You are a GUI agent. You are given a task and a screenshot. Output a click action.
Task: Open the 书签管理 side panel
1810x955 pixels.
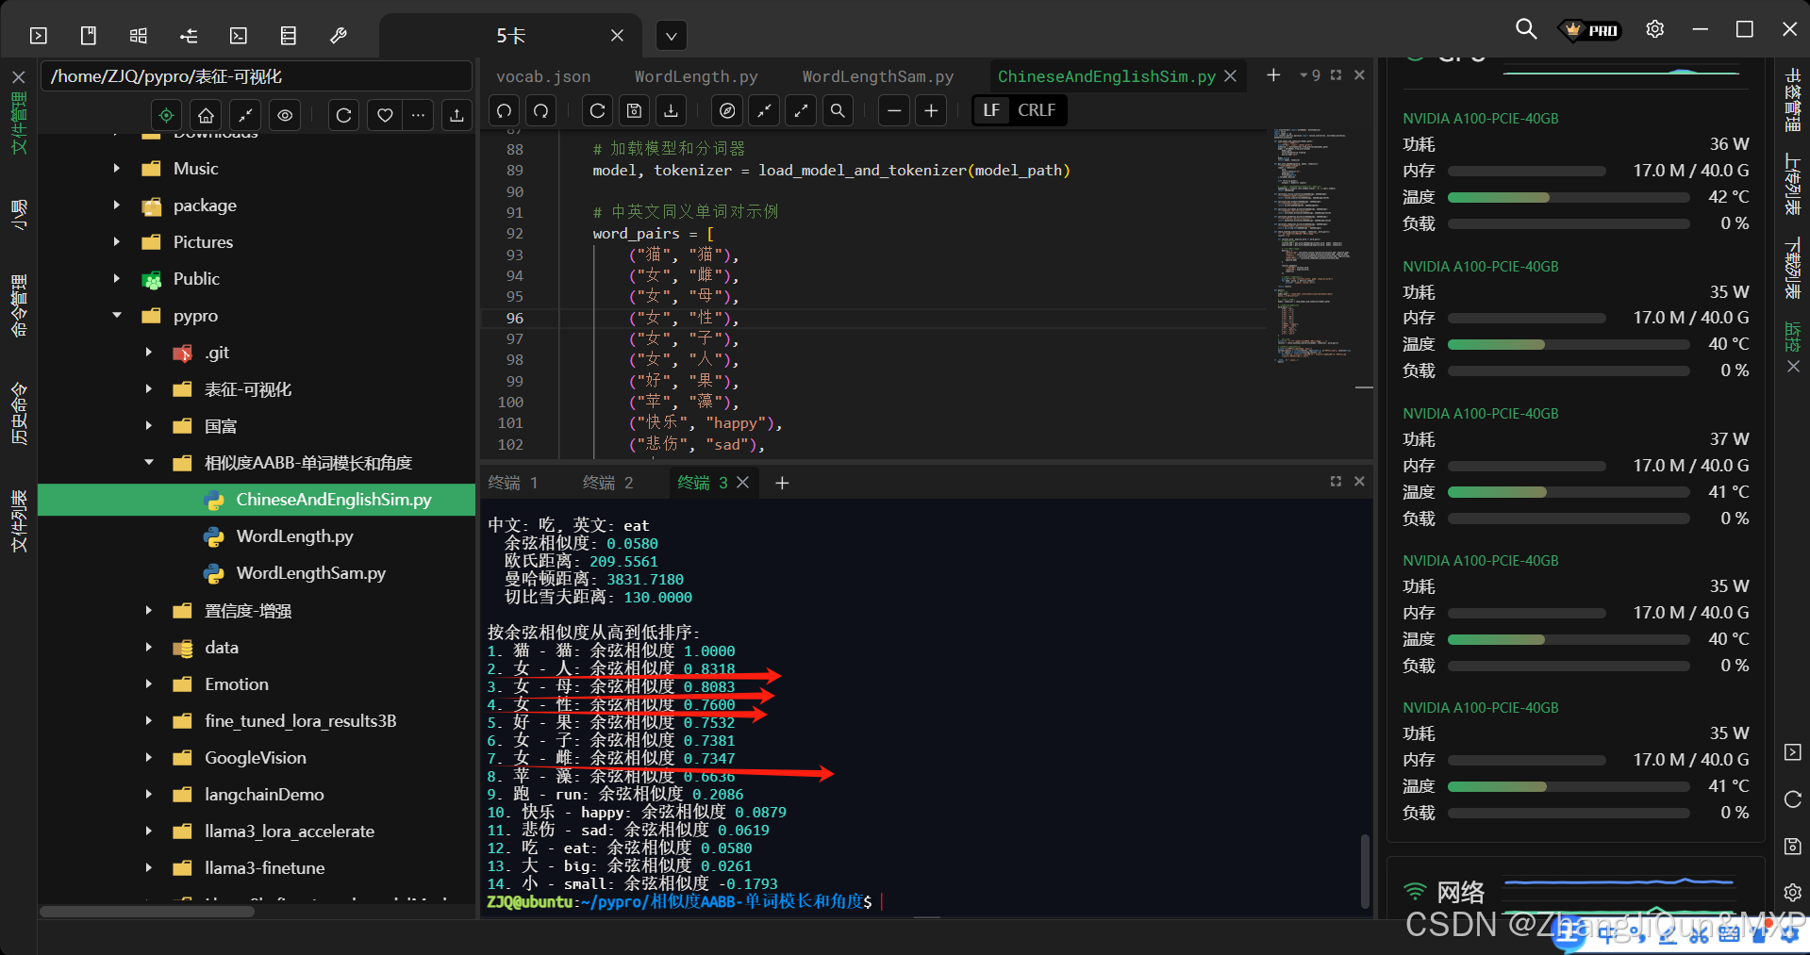point(1792,100)
